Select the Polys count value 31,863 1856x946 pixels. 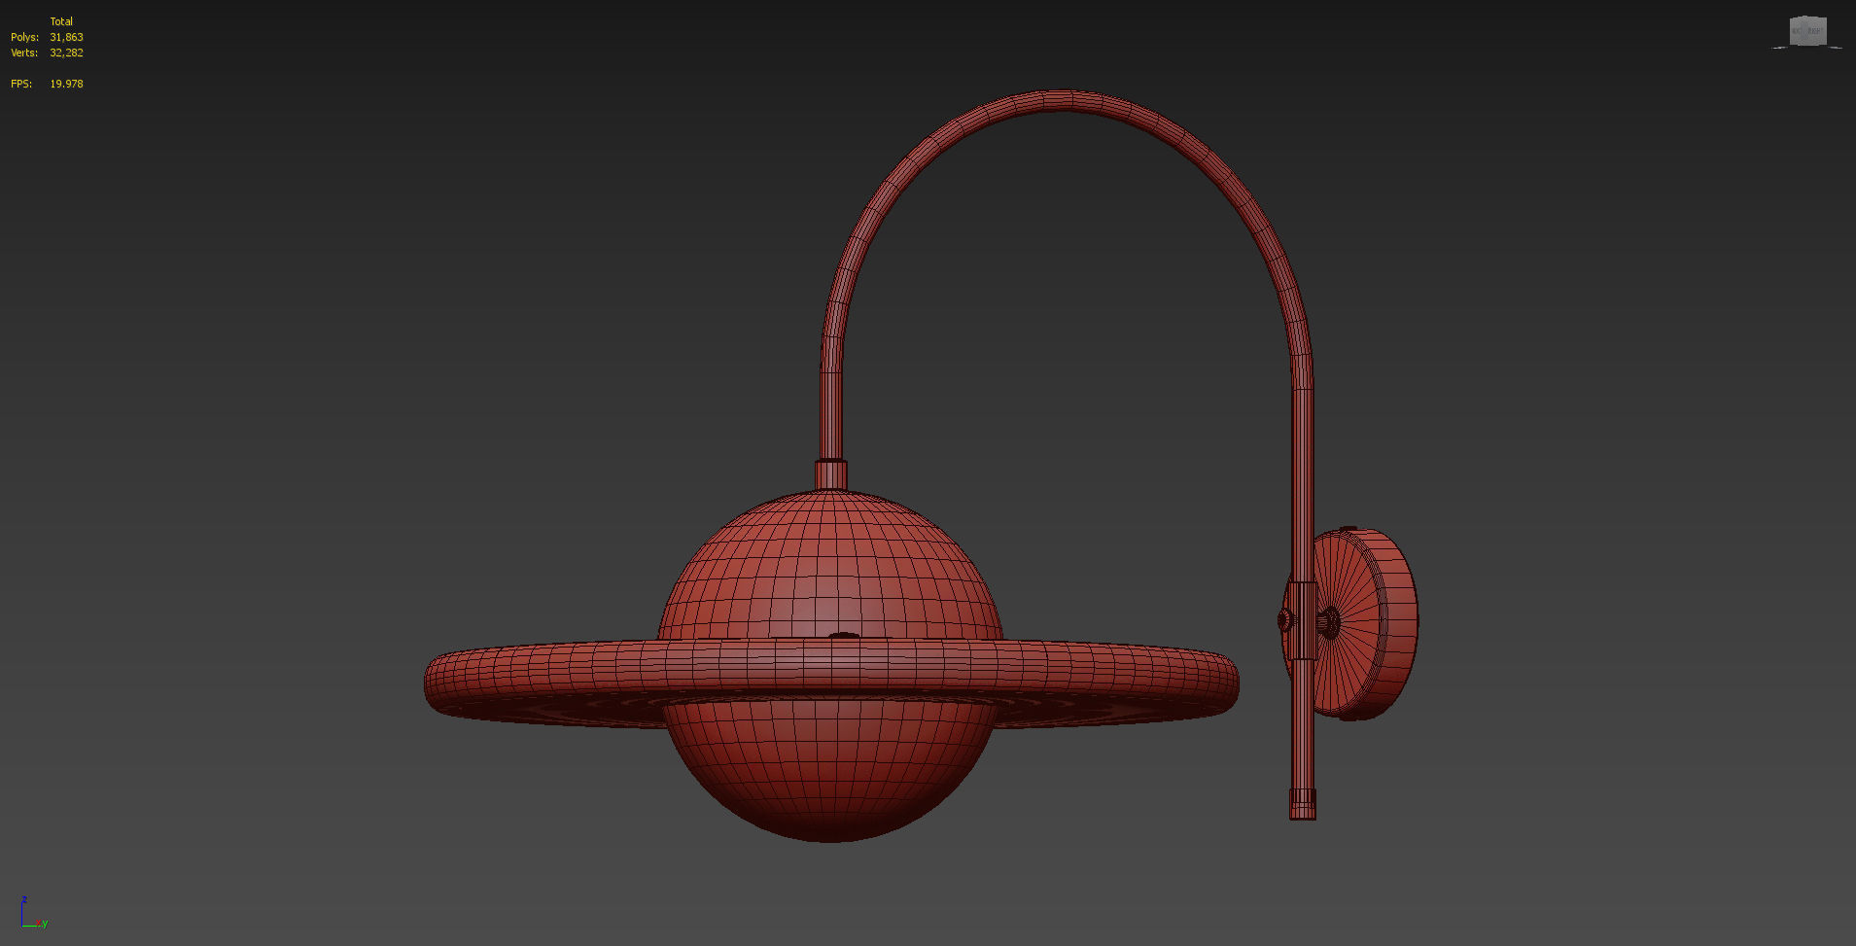[66, 37]
